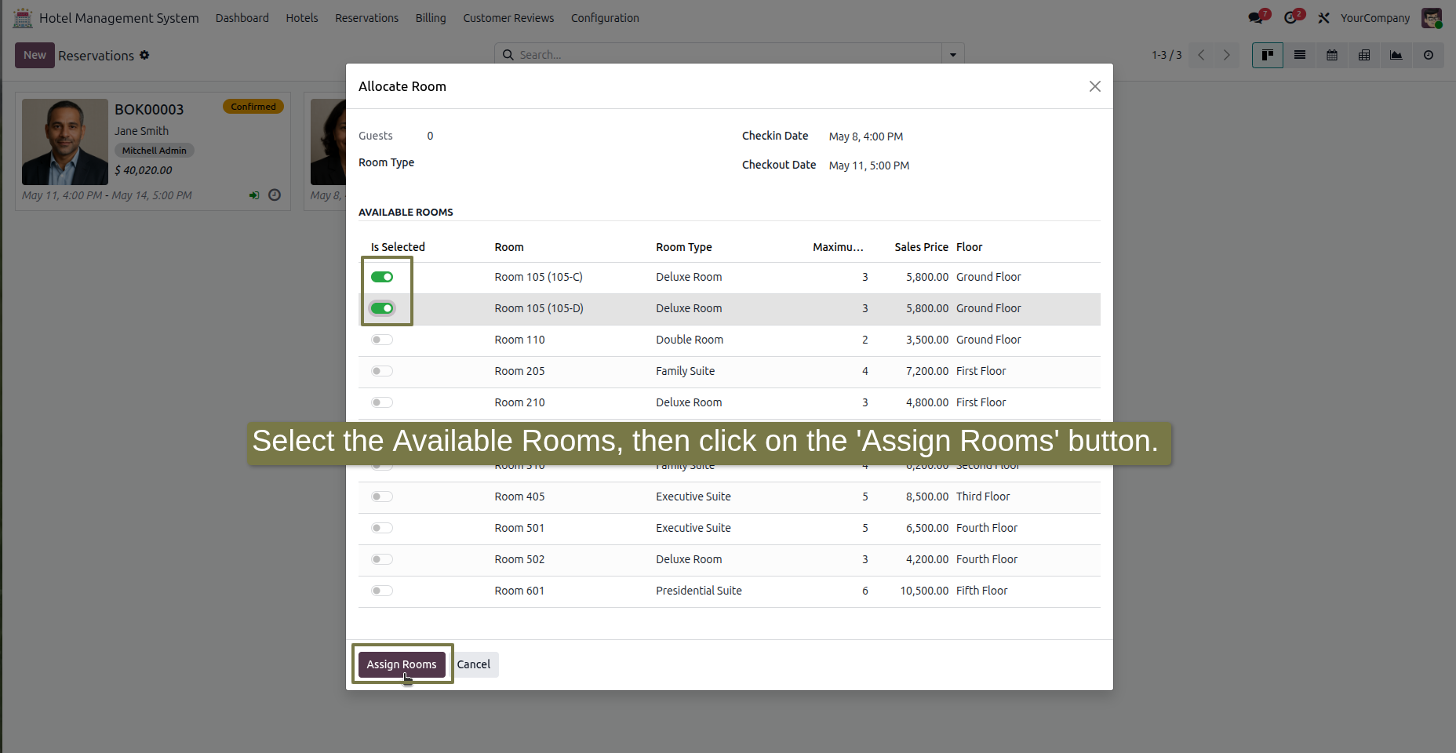Toggle selection for Room 405
Image resolution: width=1456 pixels, height=753 pixels.
pyautogui.click(x=382, y=497)
